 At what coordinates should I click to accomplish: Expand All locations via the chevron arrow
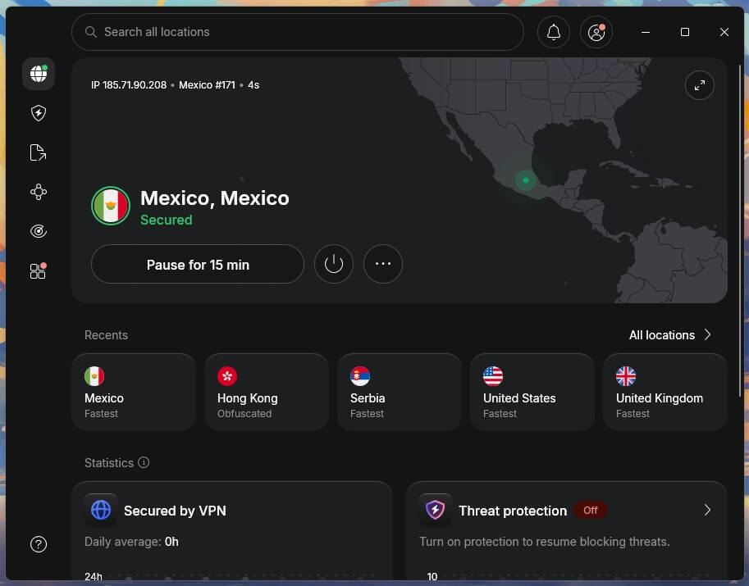(x=707, y=335)
